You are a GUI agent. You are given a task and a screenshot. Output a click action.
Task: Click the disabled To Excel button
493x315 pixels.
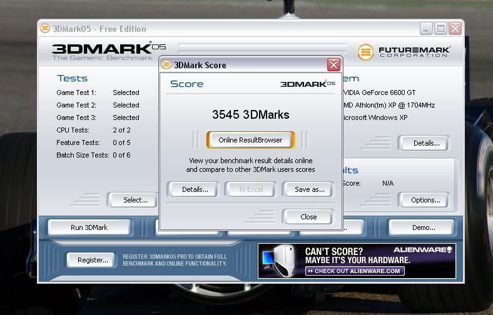tap(251, 189)
